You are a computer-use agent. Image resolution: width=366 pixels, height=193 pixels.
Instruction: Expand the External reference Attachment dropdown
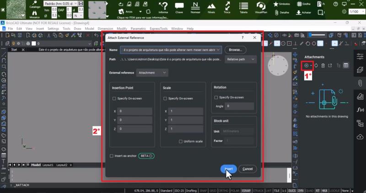[x=152, y=73]
